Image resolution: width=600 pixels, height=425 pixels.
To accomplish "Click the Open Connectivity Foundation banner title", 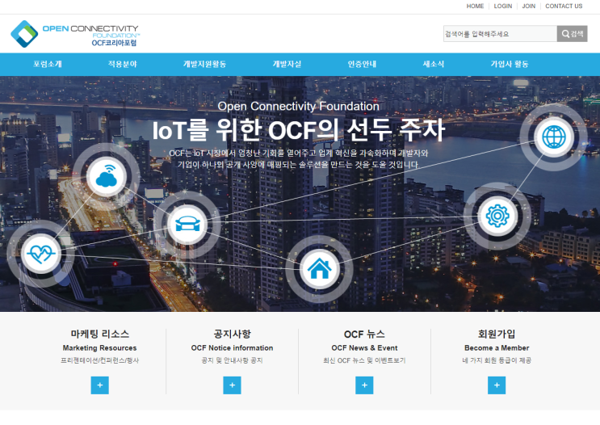I will coord(299,106).
